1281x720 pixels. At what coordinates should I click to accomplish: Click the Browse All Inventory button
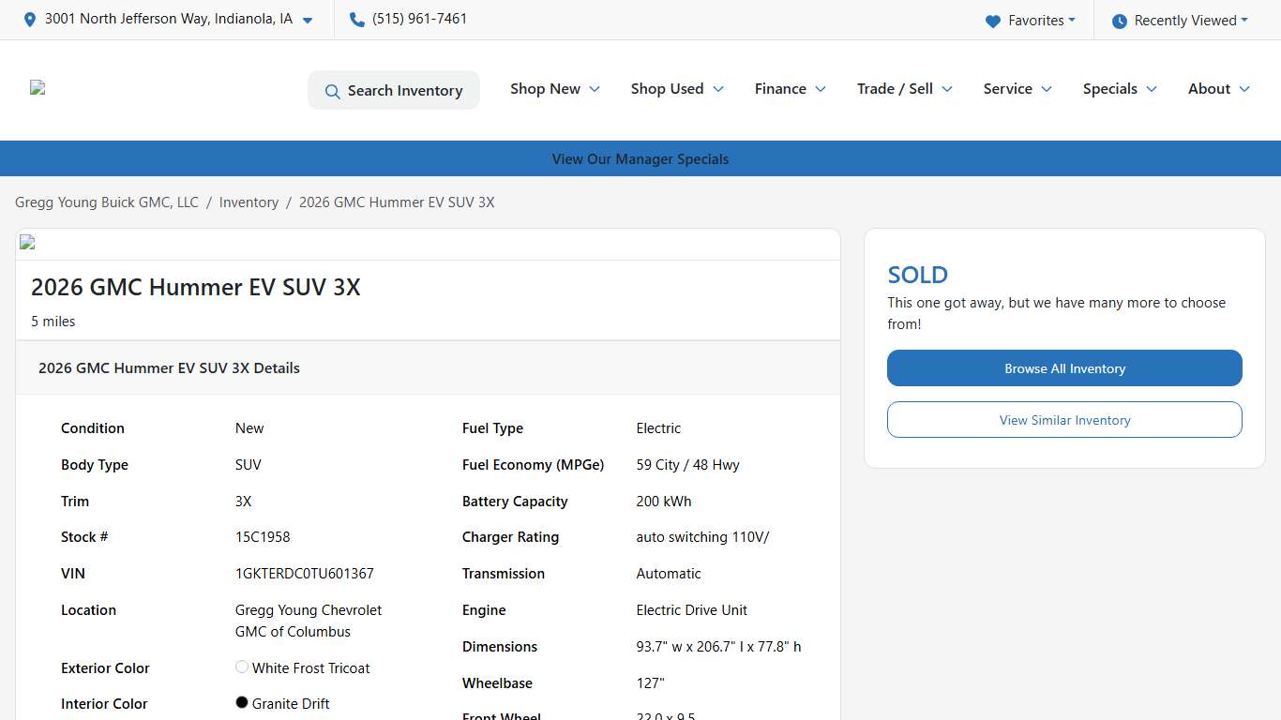point(1064,367)
